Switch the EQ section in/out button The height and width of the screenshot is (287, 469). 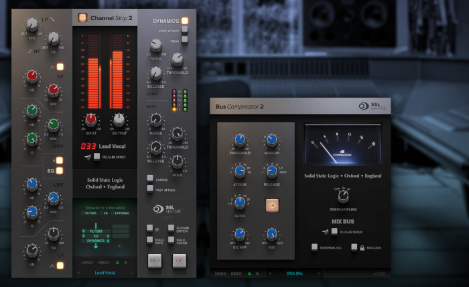pos(60,170)
